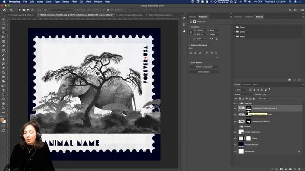Select the Quick Selection tool
This screenshot has width=305, height=171.
3,33
